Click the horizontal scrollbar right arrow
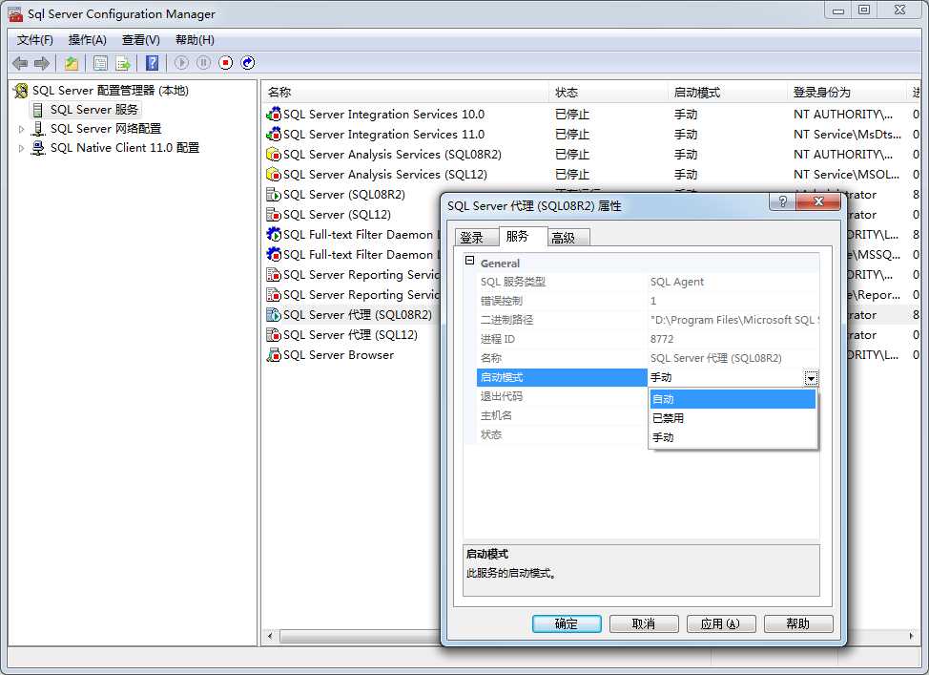This screenshot has height=675, width=929. [x=911, y=636]
